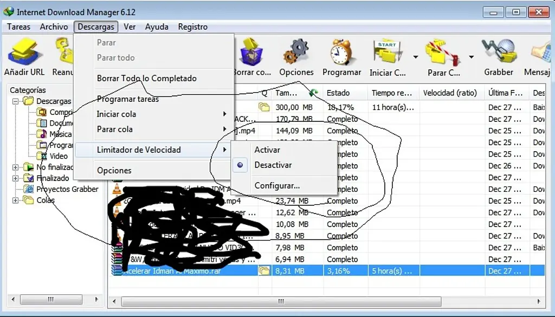
Task: Open the Tareas menu
Action: (18, 27)
